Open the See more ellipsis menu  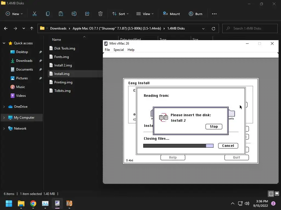(214, 14)
